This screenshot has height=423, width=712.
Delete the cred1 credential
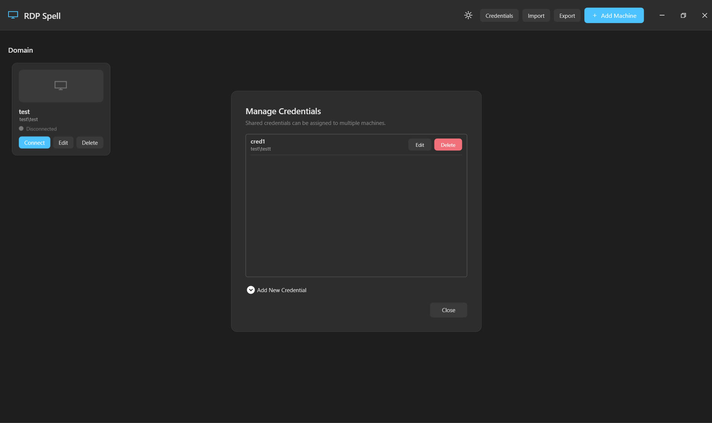click(447, 145)
